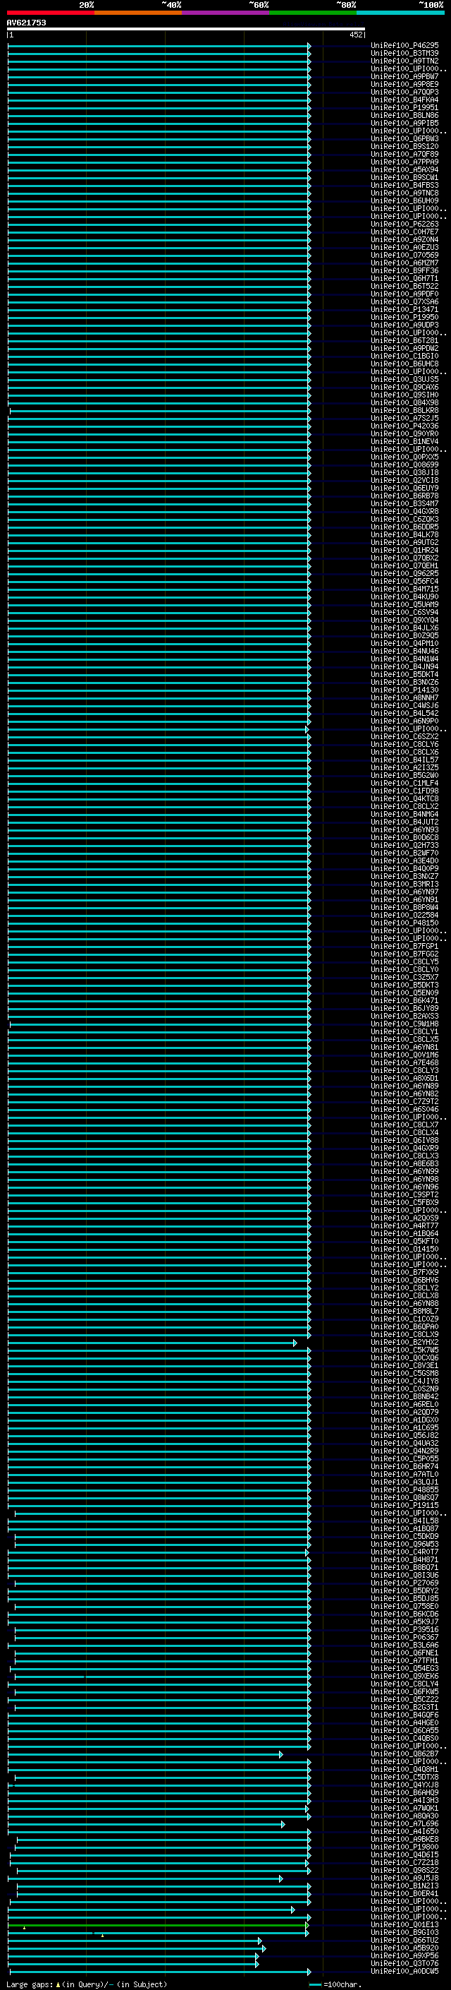Select label UniRef100_B9SCW1
Screen dimensions: 451x1990
[x=404, y=177]
